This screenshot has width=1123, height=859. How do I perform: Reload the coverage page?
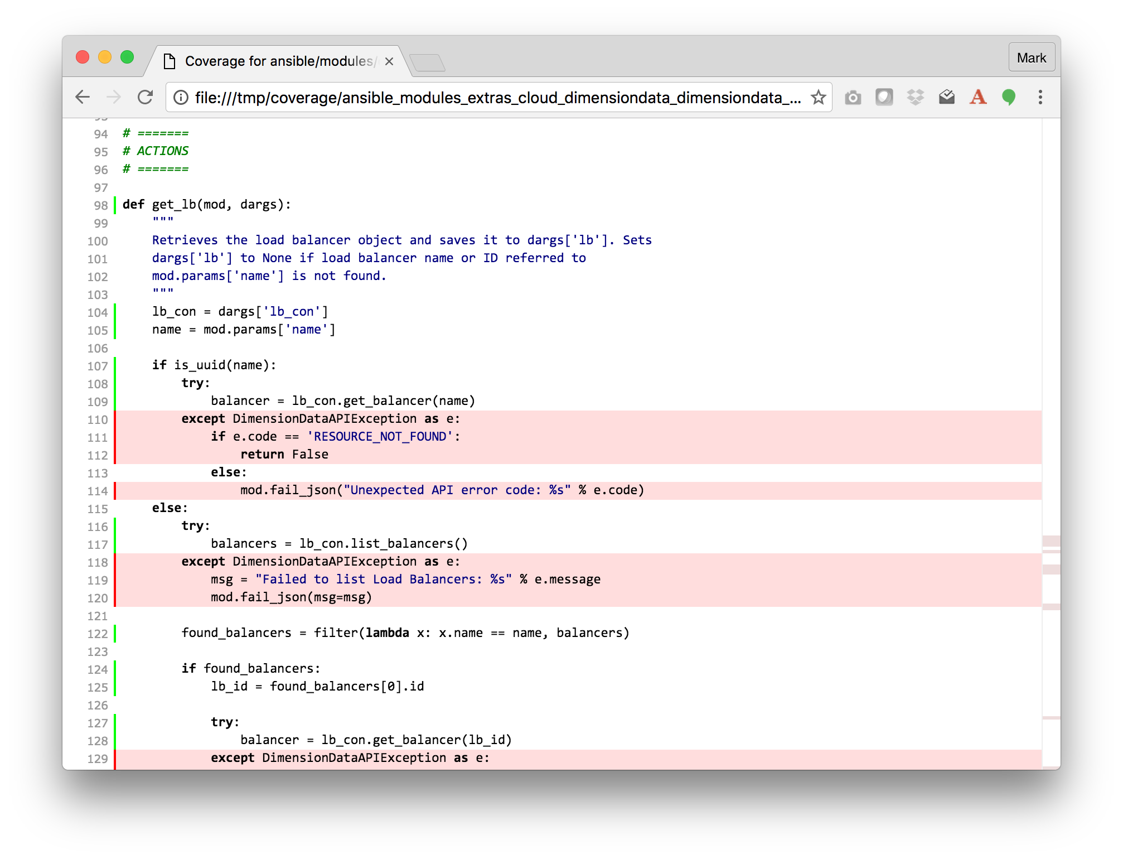[x=146, y=98]
